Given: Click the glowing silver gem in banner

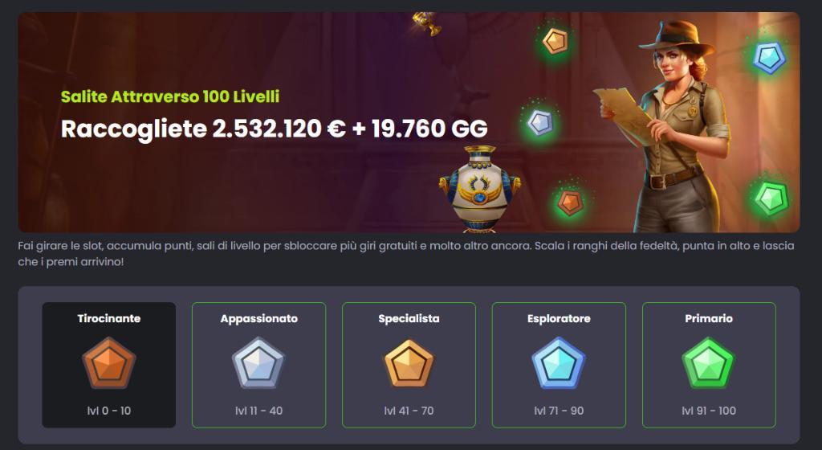Looking at the screenshot, I should point(540,123).
